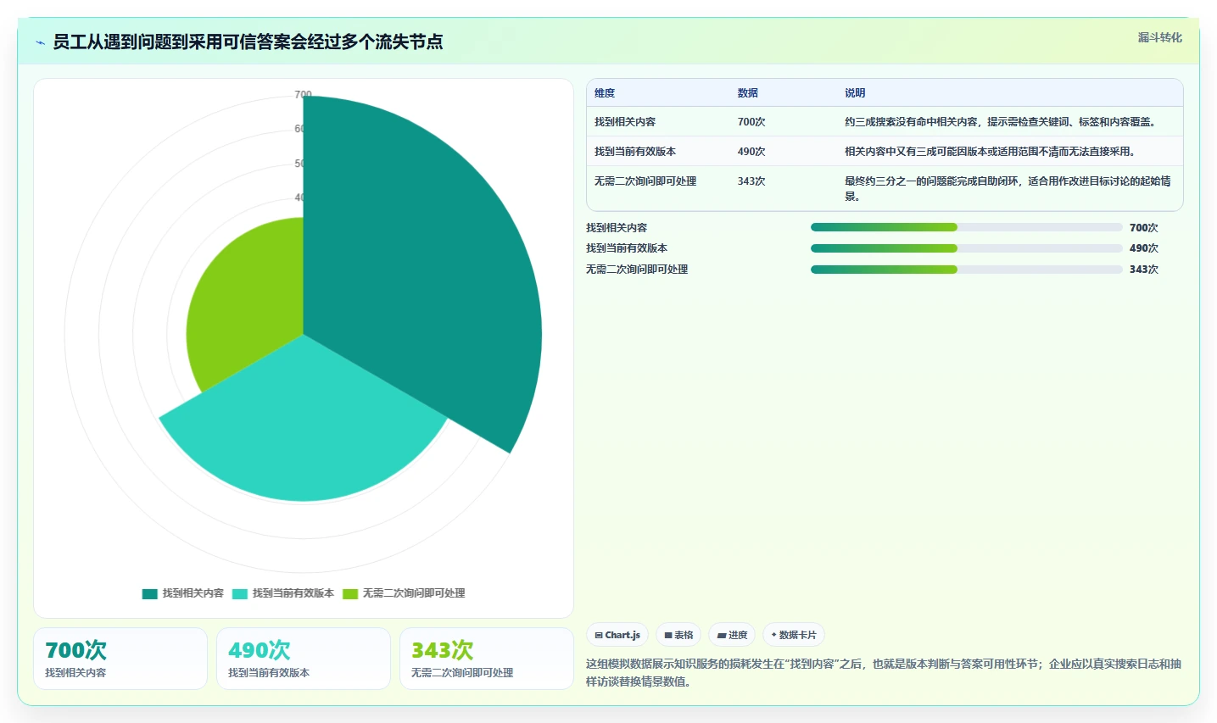Viewport: 1217px width, 723px height.
Task: Click the 490次 label beside progress bar
Action: 1143,248
